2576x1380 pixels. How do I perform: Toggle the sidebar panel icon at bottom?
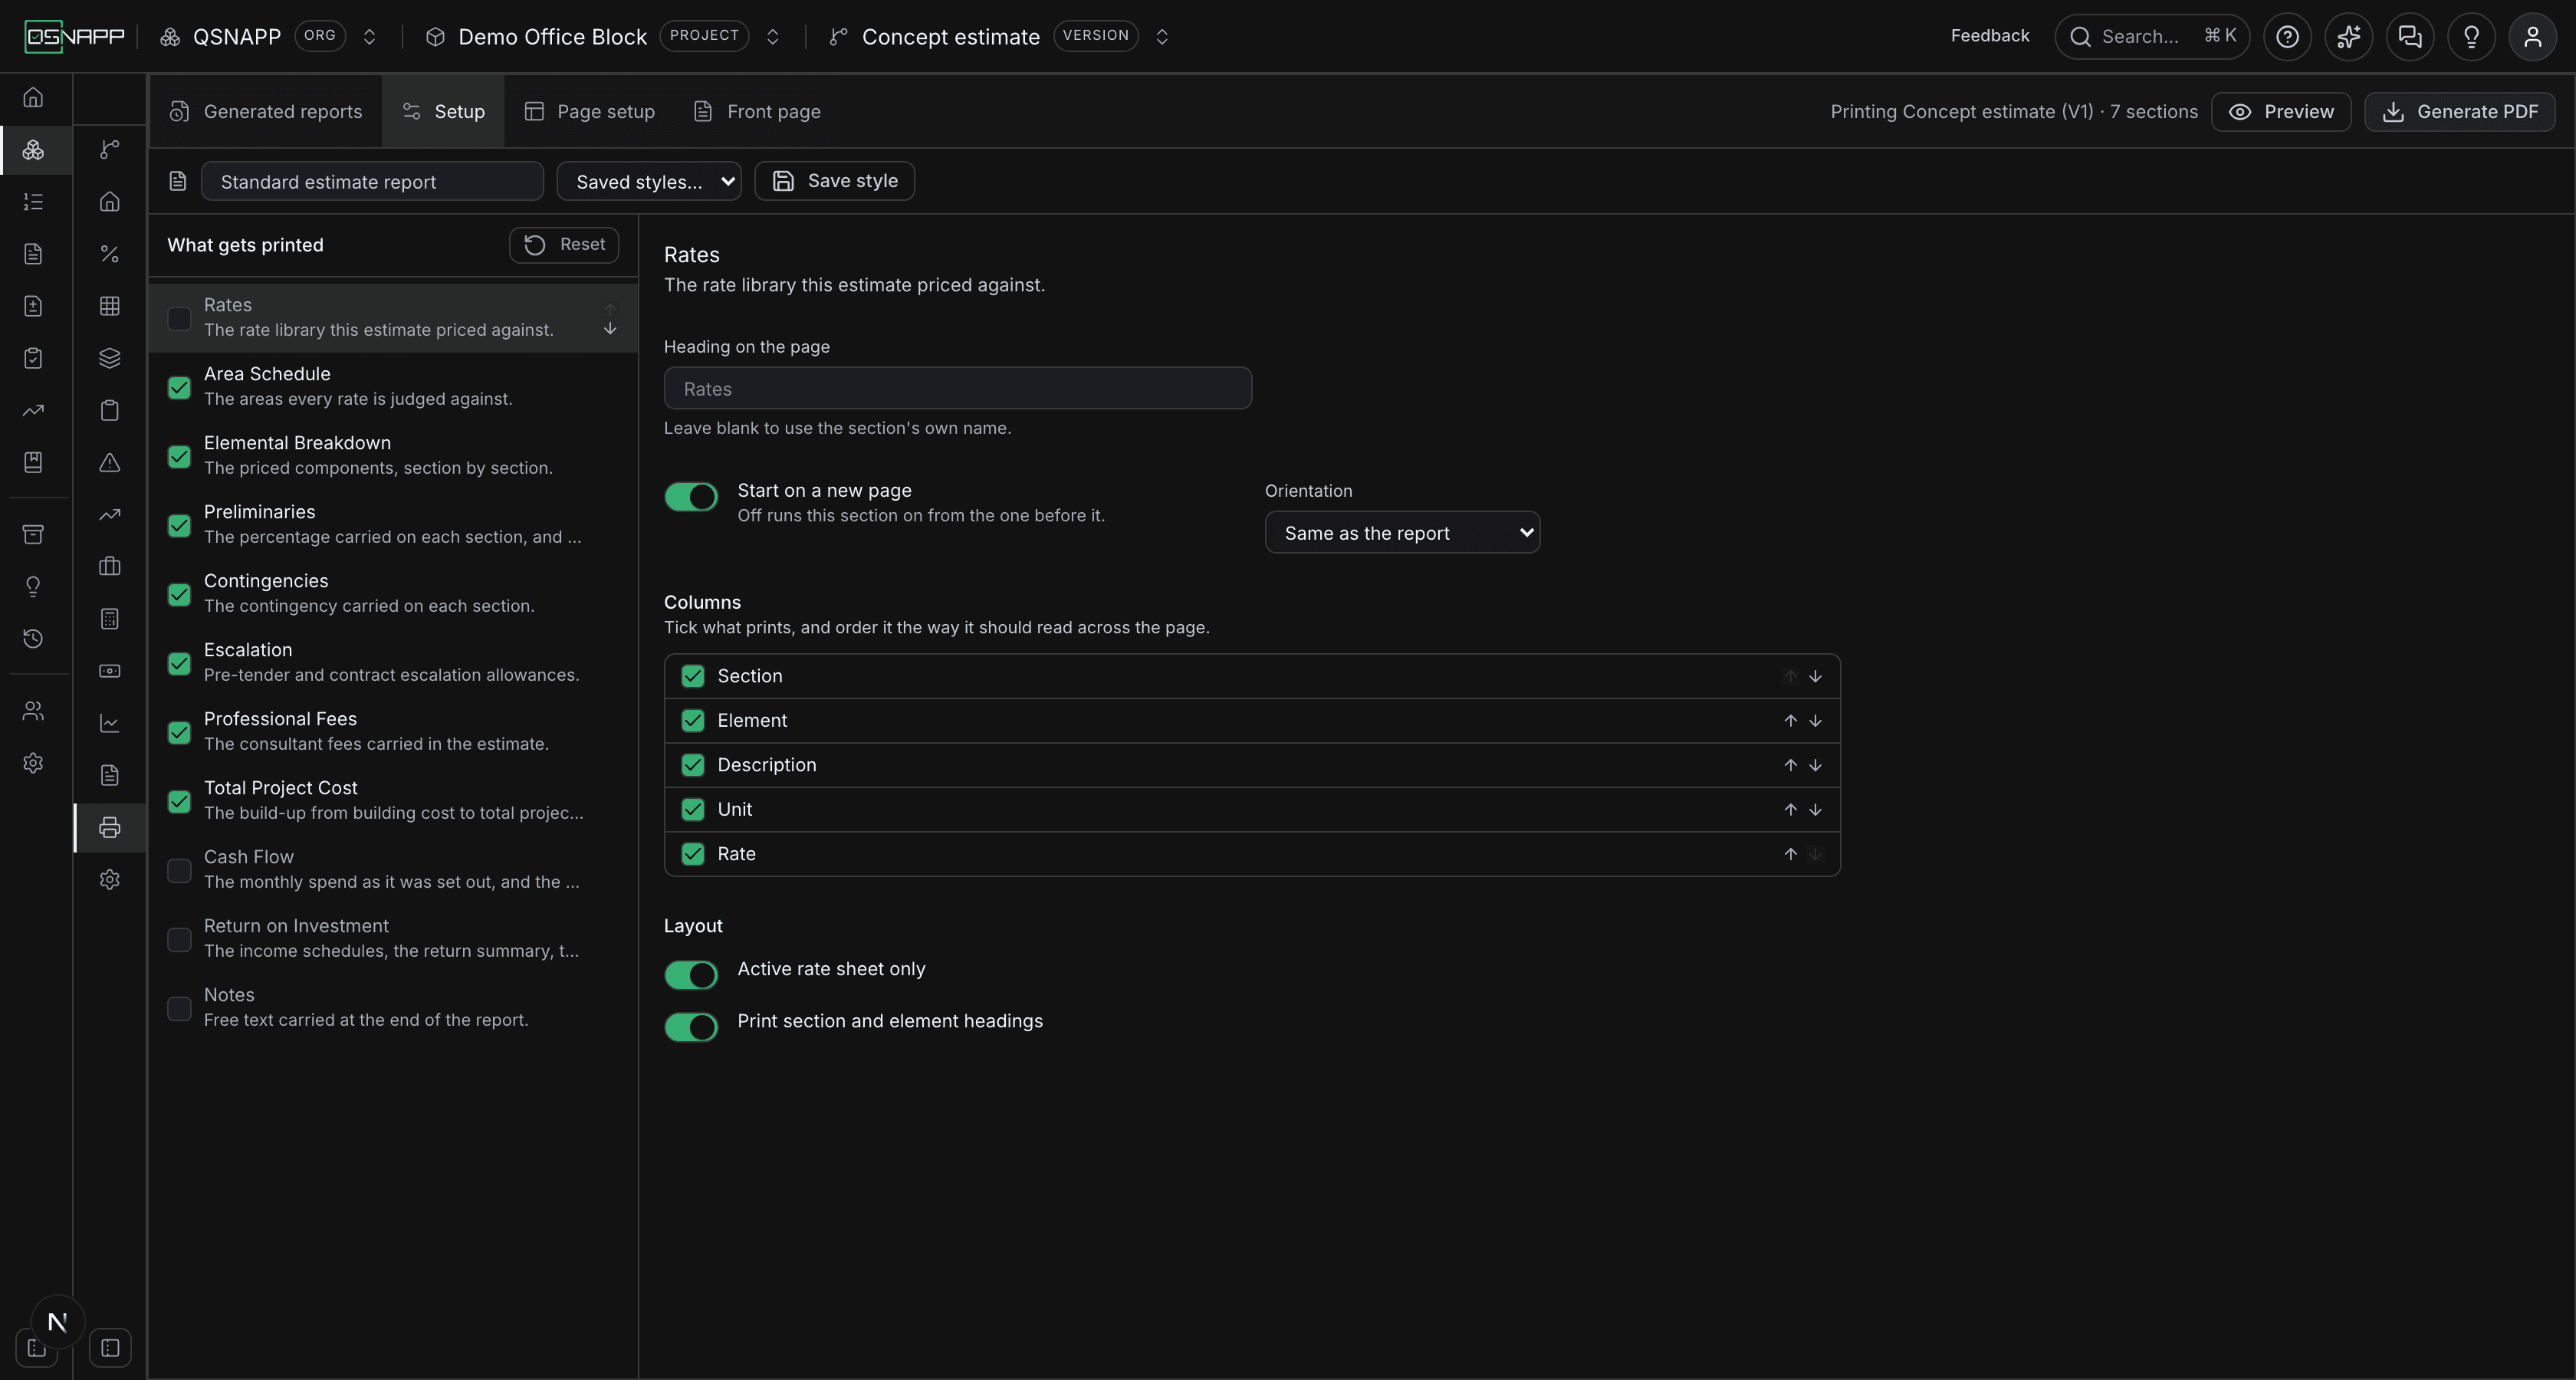110,1348
